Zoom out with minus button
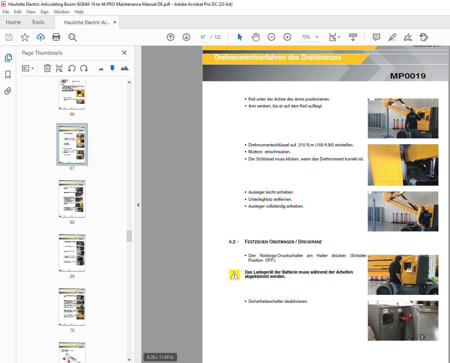Viewport: 450px width, 363px height. click(272, 37)
